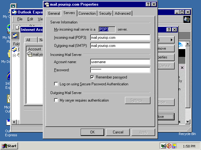Click the Account column header
Image resolution: width=201 pixels, height=150 pixels.
coord(35,49)
